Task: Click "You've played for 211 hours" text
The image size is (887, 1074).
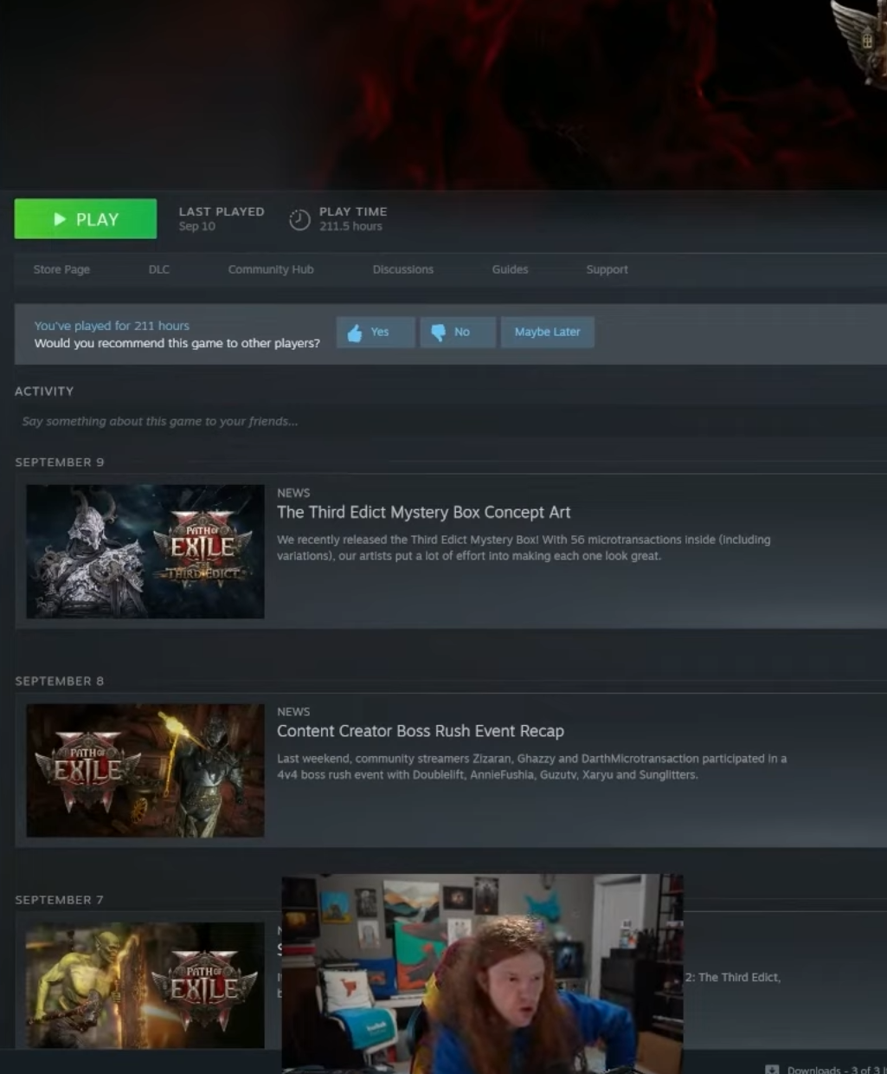Action: [x=112, y=326]
